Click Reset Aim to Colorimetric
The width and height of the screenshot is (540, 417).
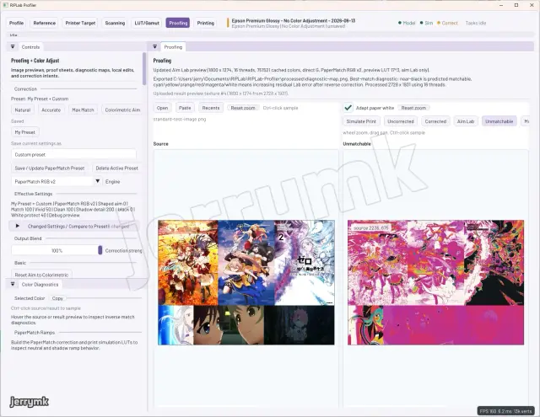(41, 275)
